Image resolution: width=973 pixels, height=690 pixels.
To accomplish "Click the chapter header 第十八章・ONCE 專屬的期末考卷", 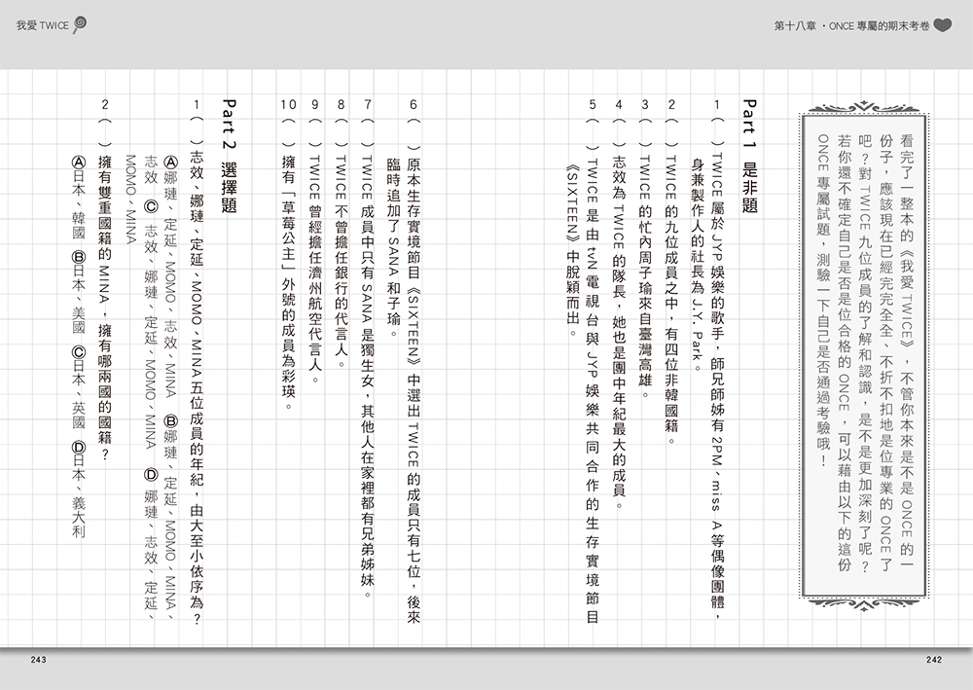I will click(x=852, y=26).
